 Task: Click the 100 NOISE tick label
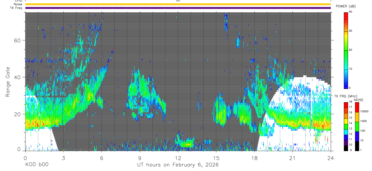[x=363, y=131]
